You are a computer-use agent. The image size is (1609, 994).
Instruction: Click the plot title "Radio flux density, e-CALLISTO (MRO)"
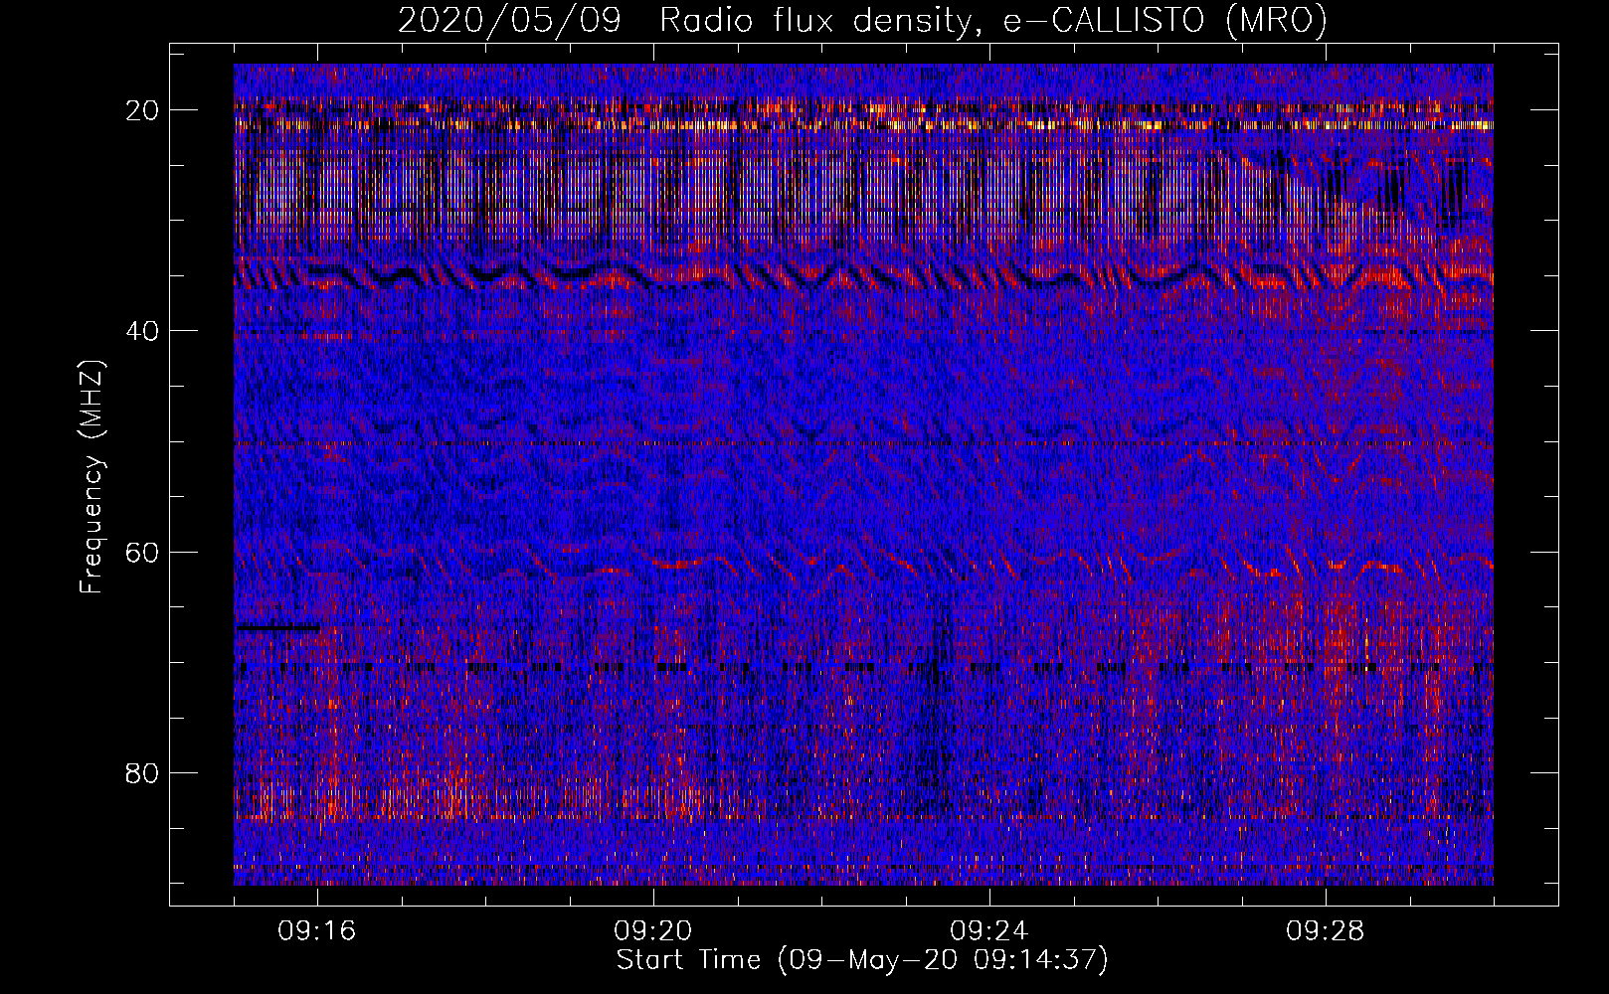point(992,21)
